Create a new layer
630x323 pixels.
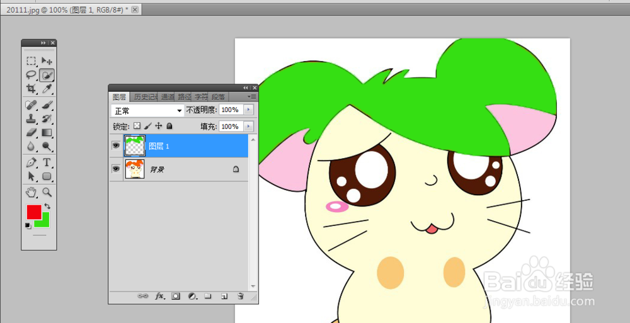224,296
